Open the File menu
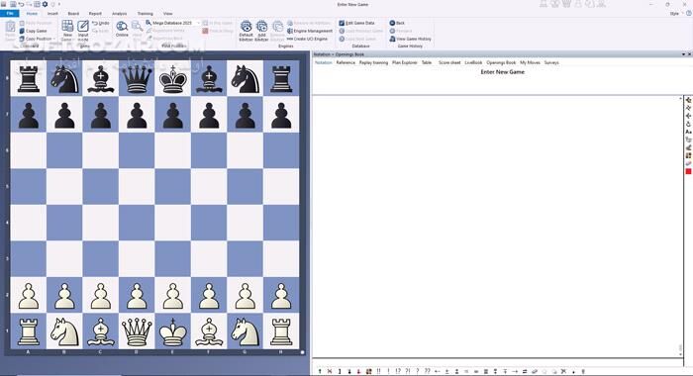 pos(10,14)
